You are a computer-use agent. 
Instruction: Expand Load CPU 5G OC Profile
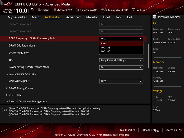pyautogui.click(x=22, y=74)
